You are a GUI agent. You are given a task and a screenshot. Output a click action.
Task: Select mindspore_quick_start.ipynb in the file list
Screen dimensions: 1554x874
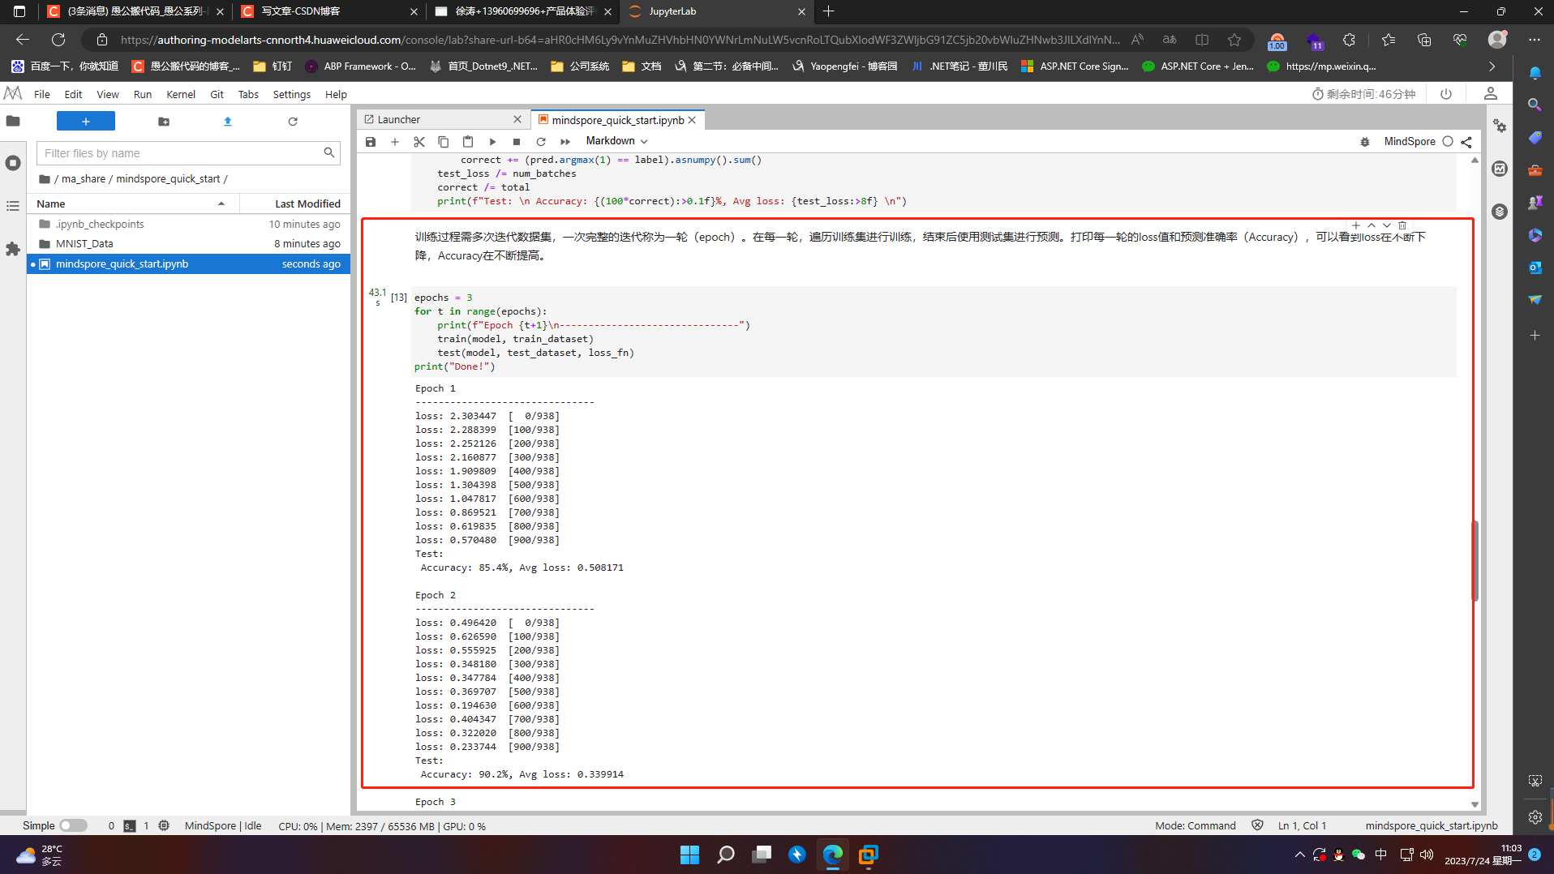(x=189, y=263)
